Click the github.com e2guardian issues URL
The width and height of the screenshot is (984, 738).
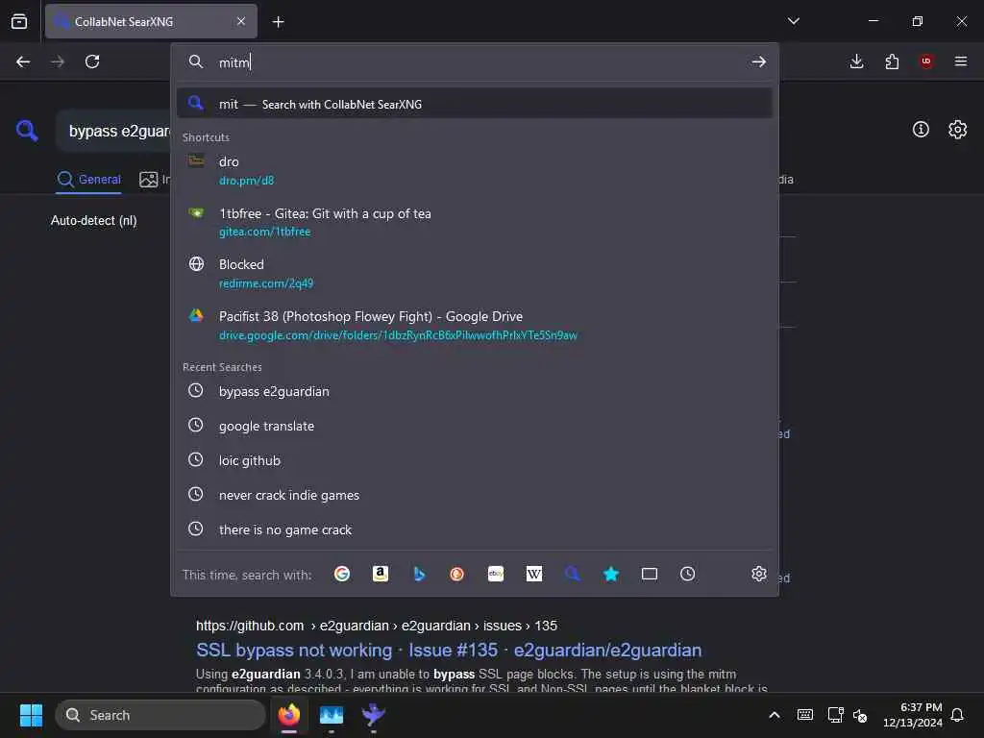click(376, 626)
